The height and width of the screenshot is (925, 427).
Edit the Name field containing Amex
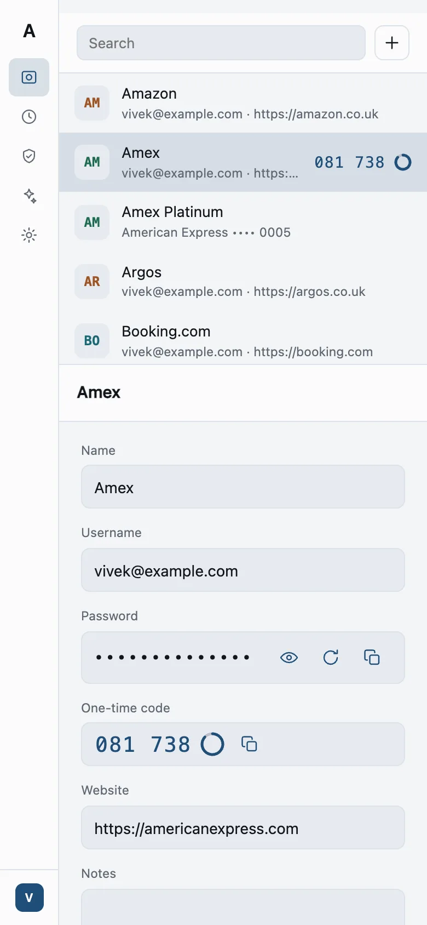coord(243,487)
